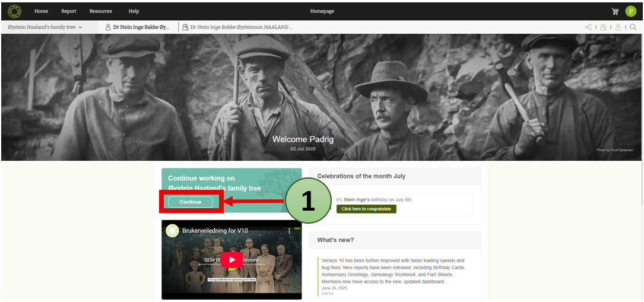Go to the Home menu item

tap(41, 11)
